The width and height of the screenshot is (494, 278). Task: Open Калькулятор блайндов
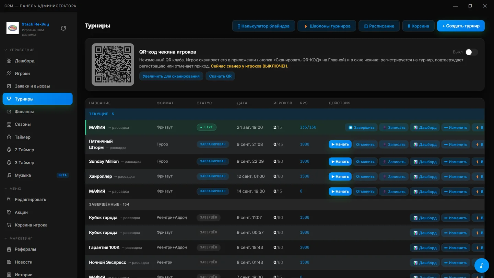coord(263,26)
